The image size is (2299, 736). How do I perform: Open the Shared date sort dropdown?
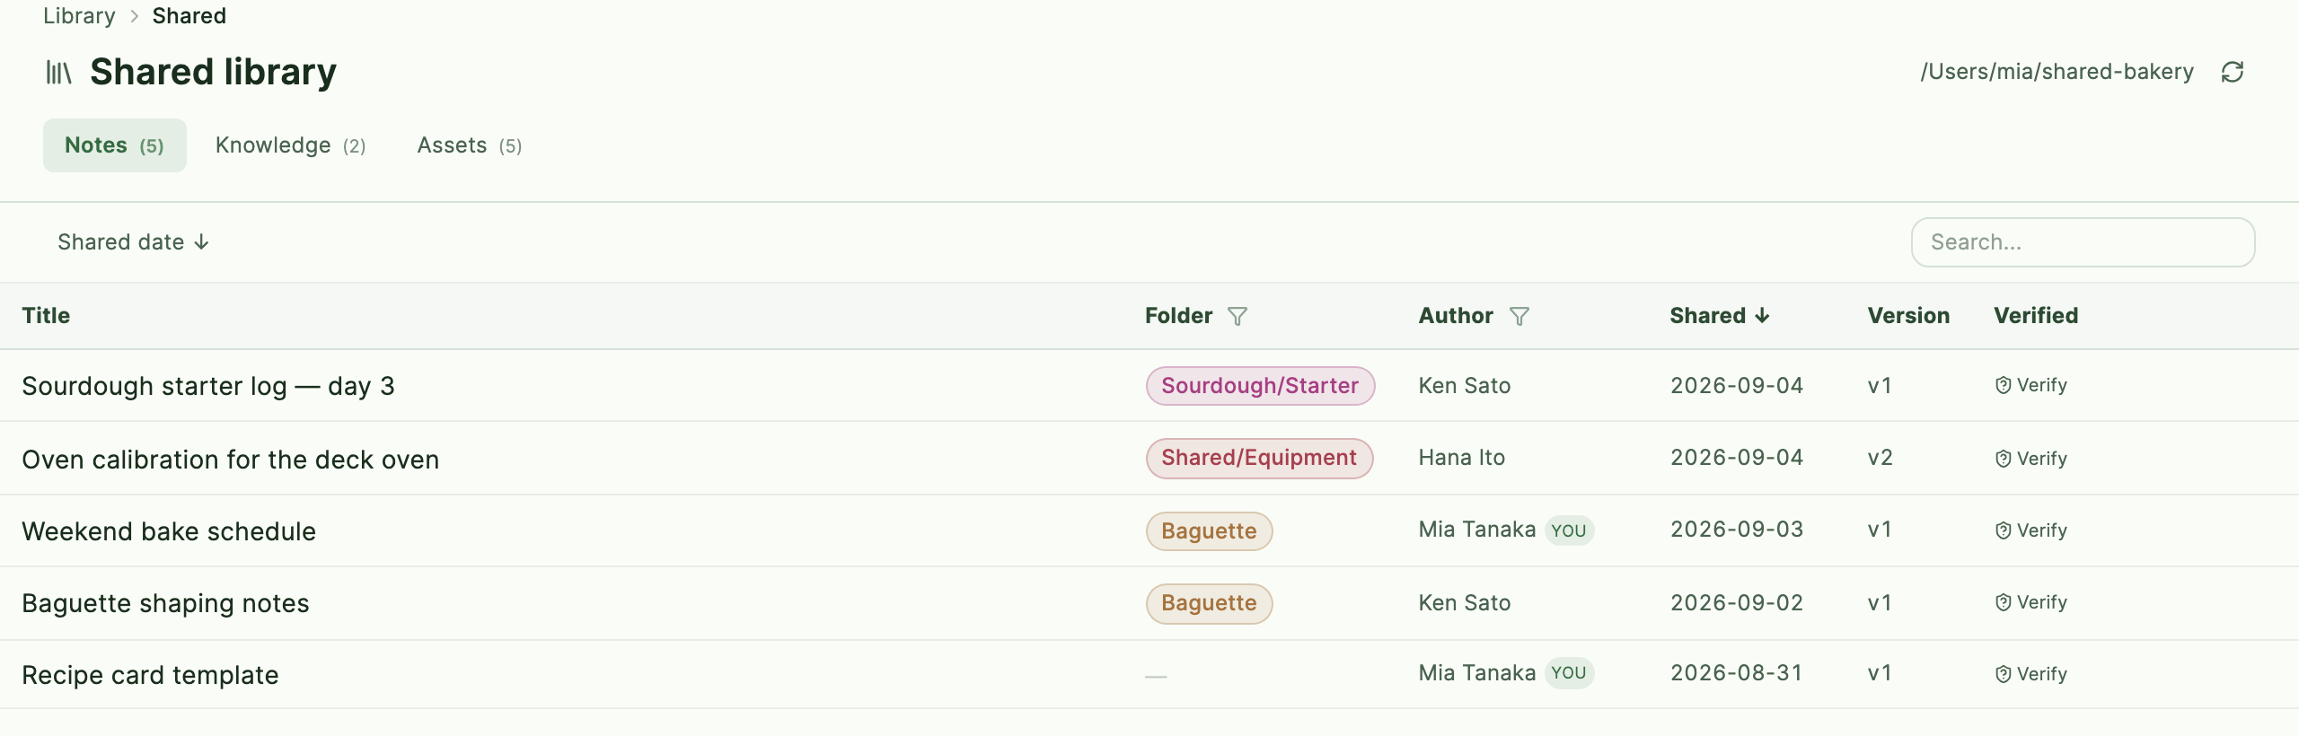[x=133, y=242]
